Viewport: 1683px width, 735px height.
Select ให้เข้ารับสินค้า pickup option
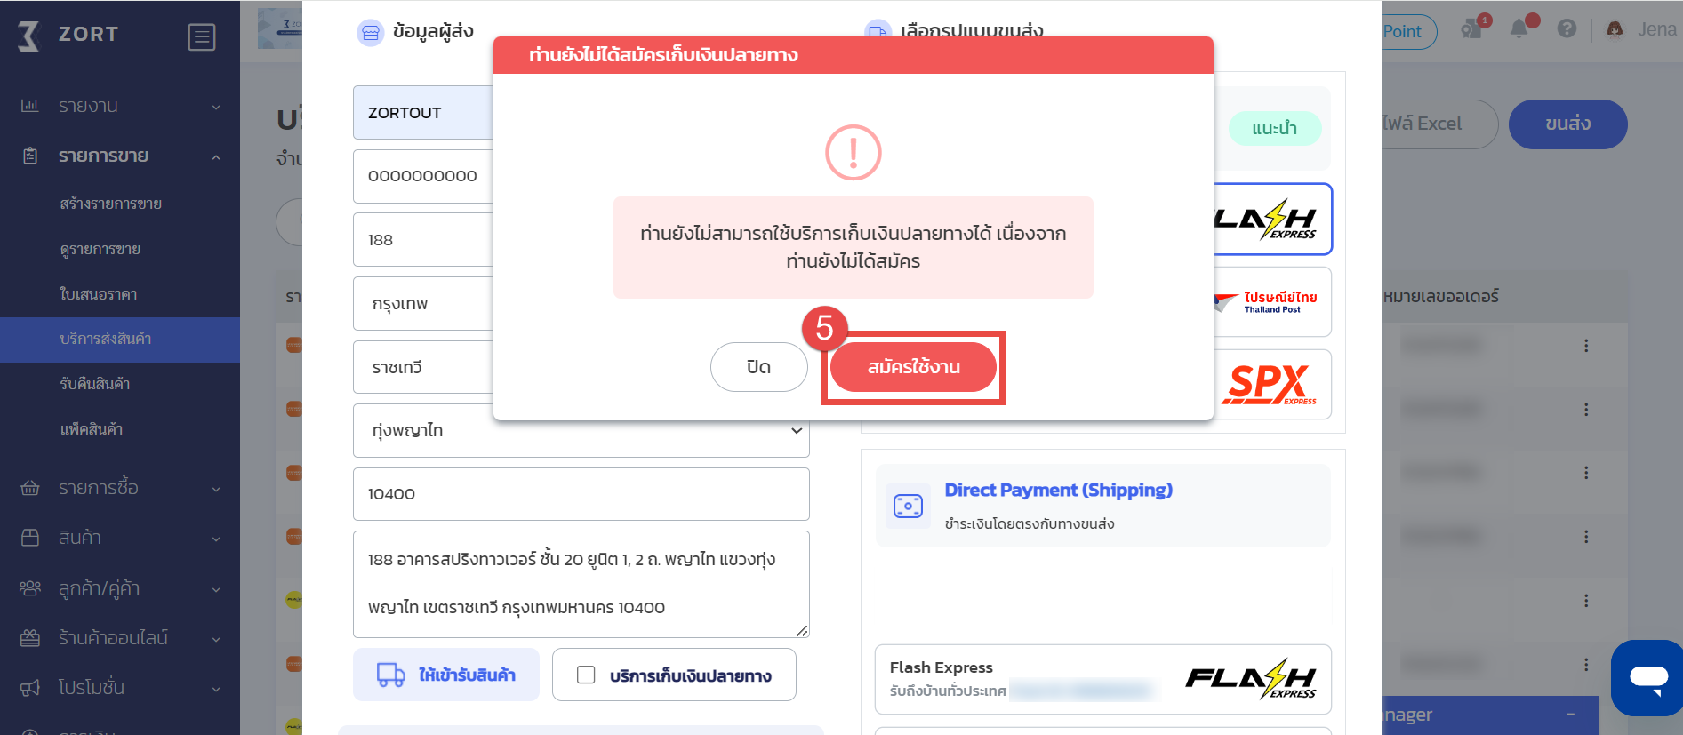(x=446, y=675)
